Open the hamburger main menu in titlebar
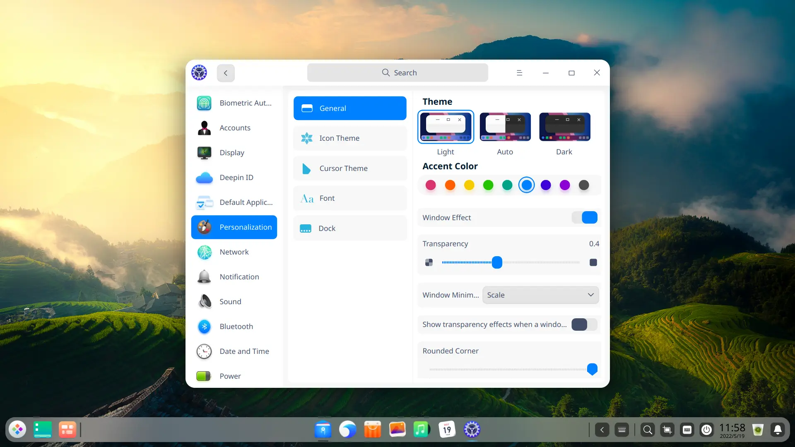795x447 pixels. 519,73
